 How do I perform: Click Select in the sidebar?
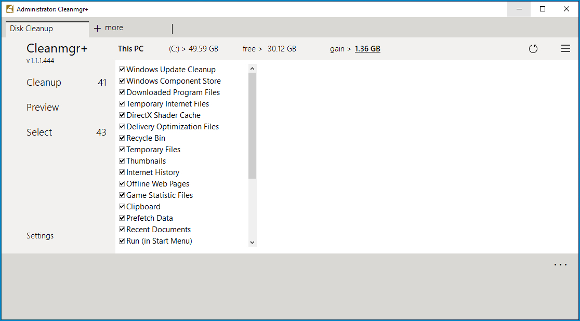point(39,132)
